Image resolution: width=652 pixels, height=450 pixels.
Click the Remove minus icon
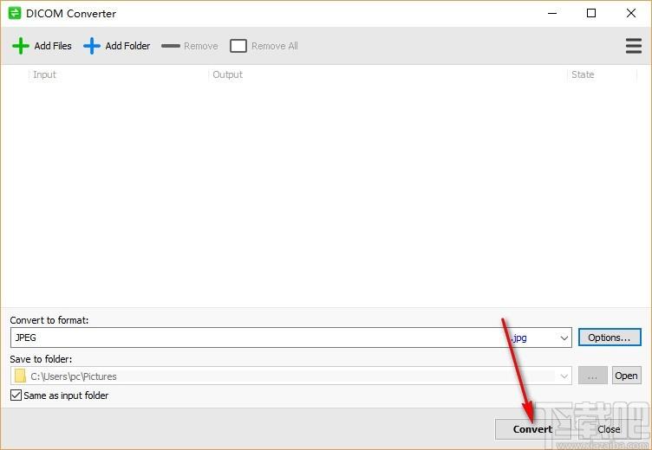coord(171,46)
